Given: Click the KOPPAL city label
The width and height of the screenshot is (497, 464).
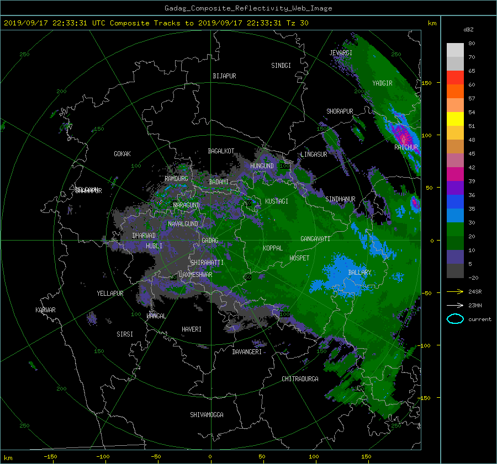Looking at the screenshot, I should coord(273,248).
